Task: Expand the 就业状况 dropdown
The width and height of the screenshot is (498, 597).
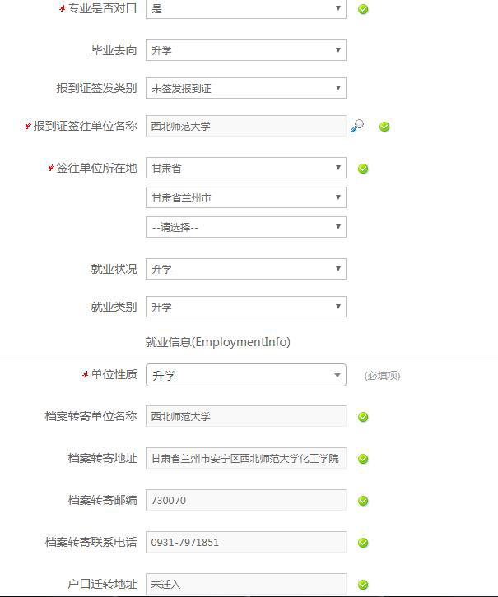Action: coord(246,269)
